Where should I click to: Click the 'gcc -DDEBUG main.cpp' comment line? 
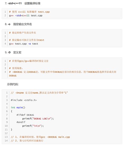40,137
